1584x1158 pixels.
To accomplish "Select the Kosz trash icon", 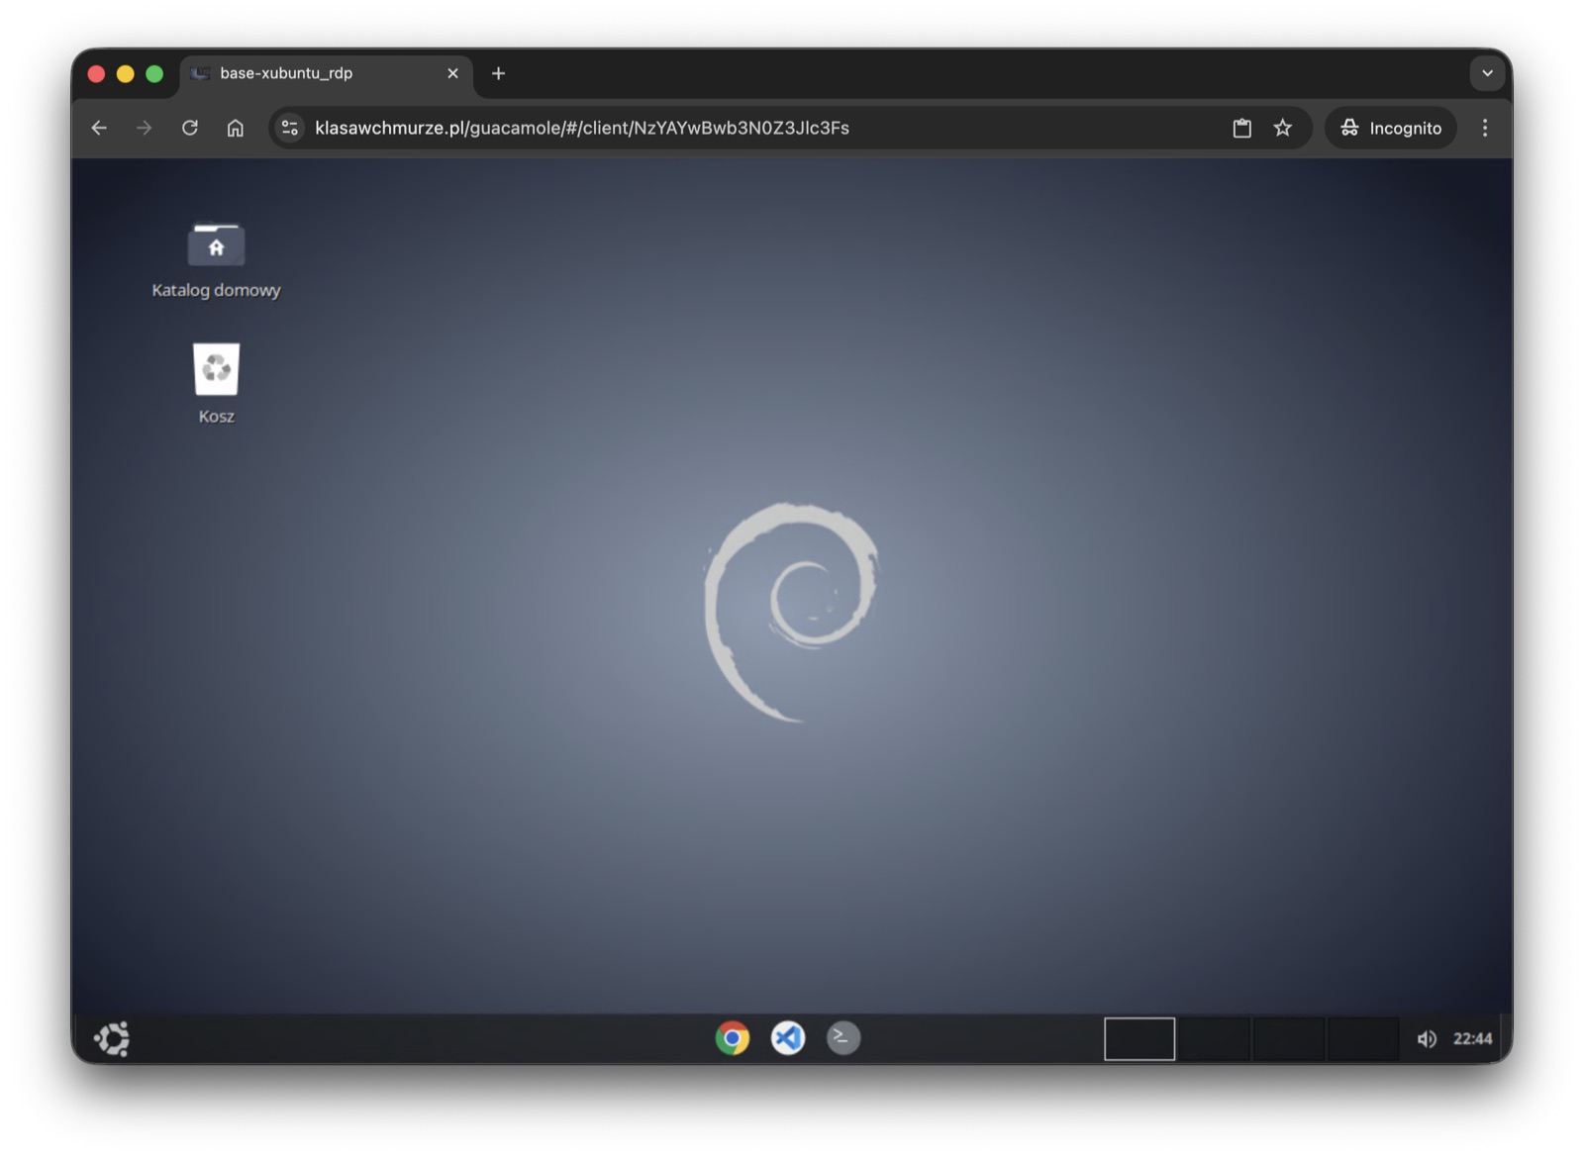I will point(216,369).
